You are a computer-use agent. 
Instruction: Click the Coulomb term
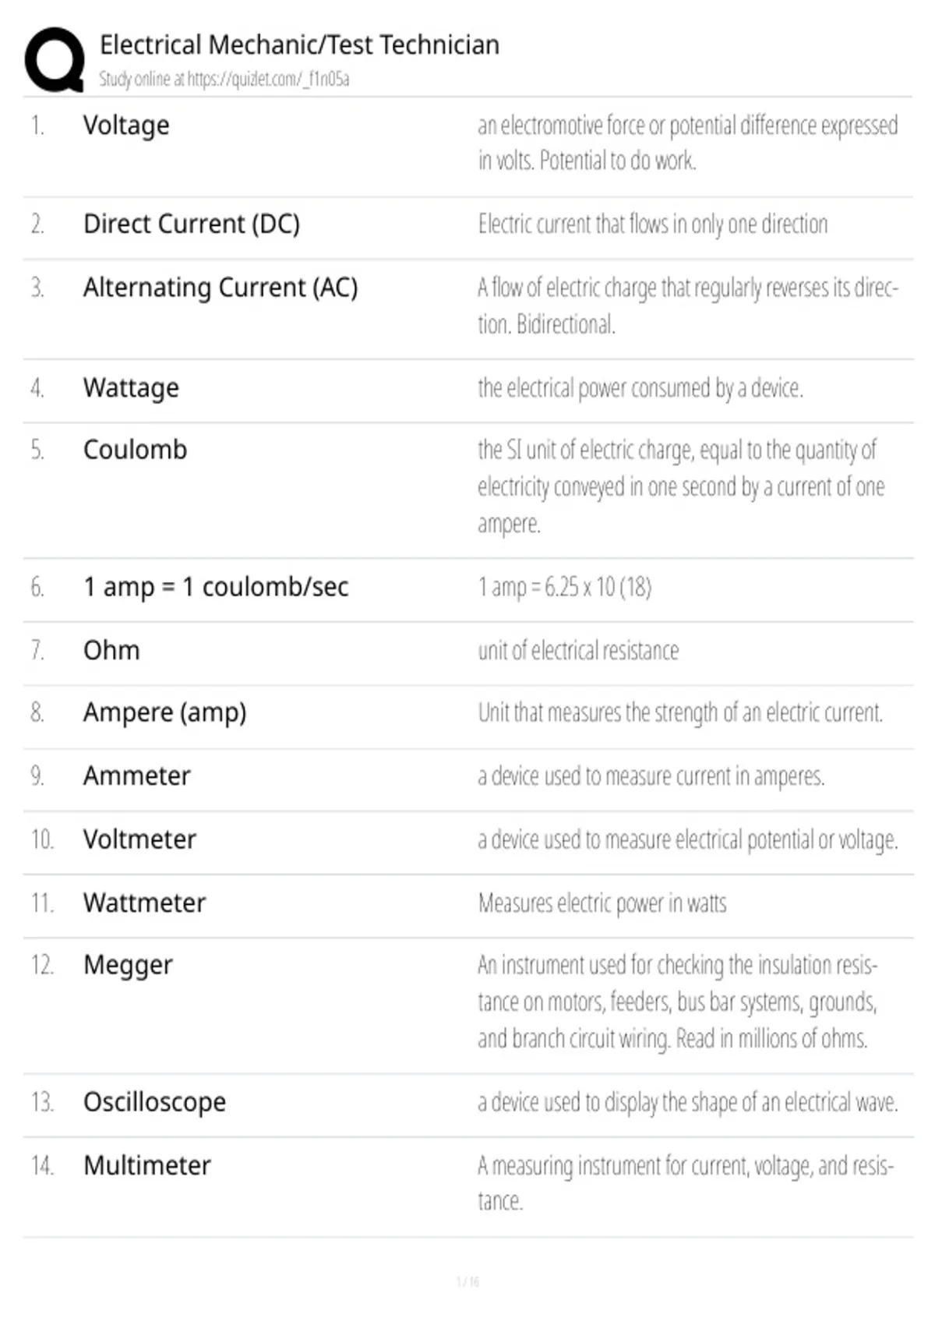[136, 450]
